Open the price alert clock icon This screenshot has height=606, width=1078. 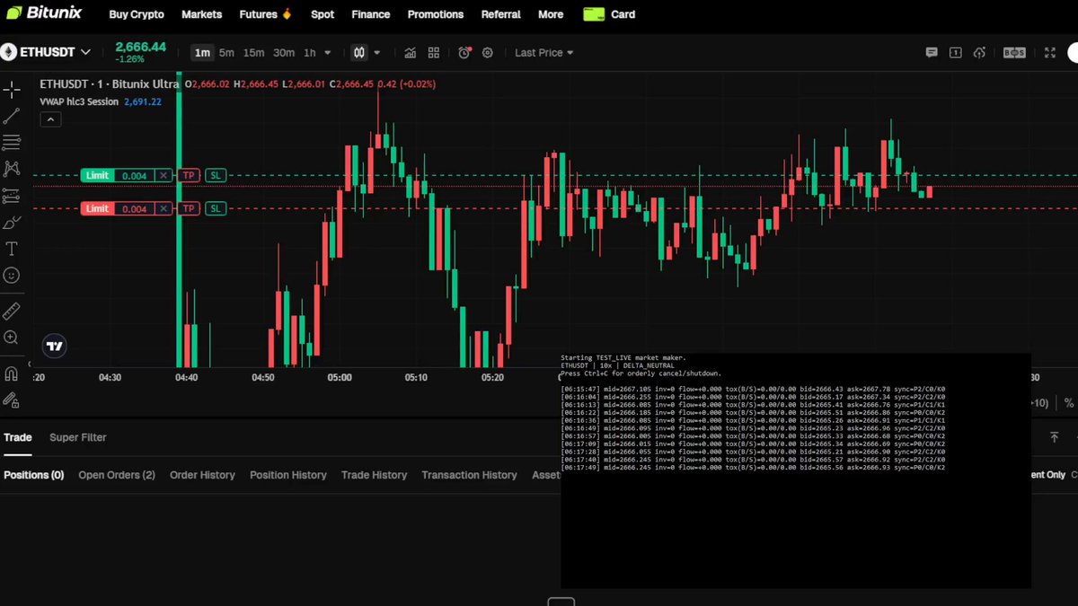click(x=464, y=53)
